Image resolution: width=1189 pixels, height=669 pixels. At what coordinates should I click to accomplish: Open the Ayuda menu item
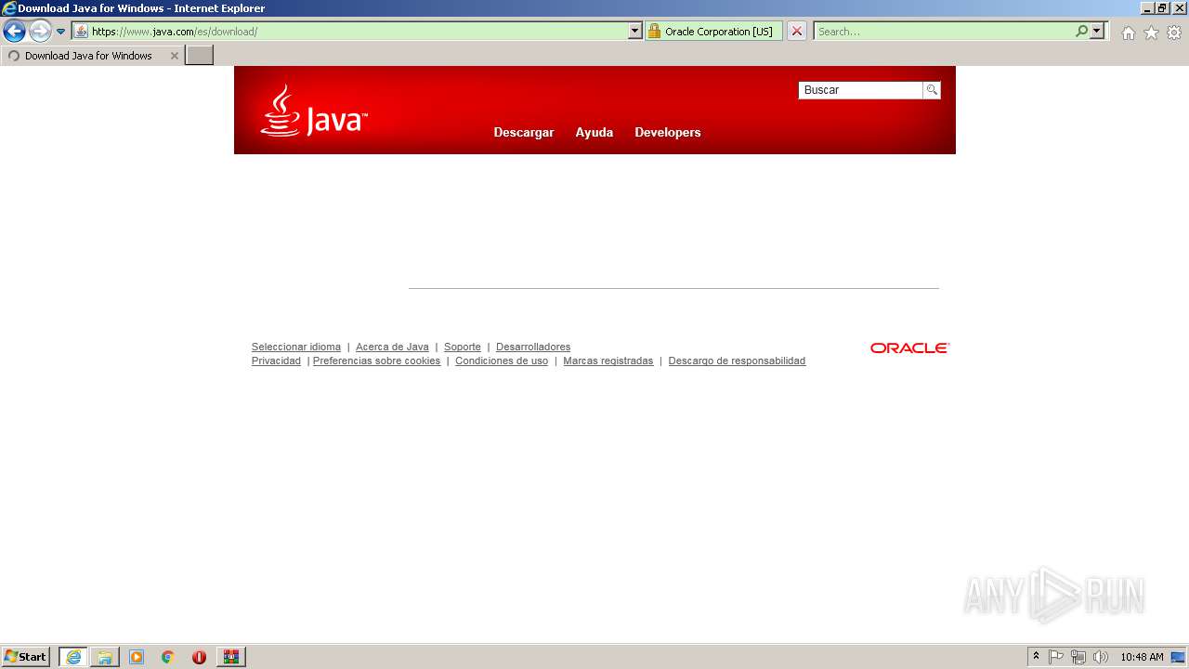pos(594,133)
